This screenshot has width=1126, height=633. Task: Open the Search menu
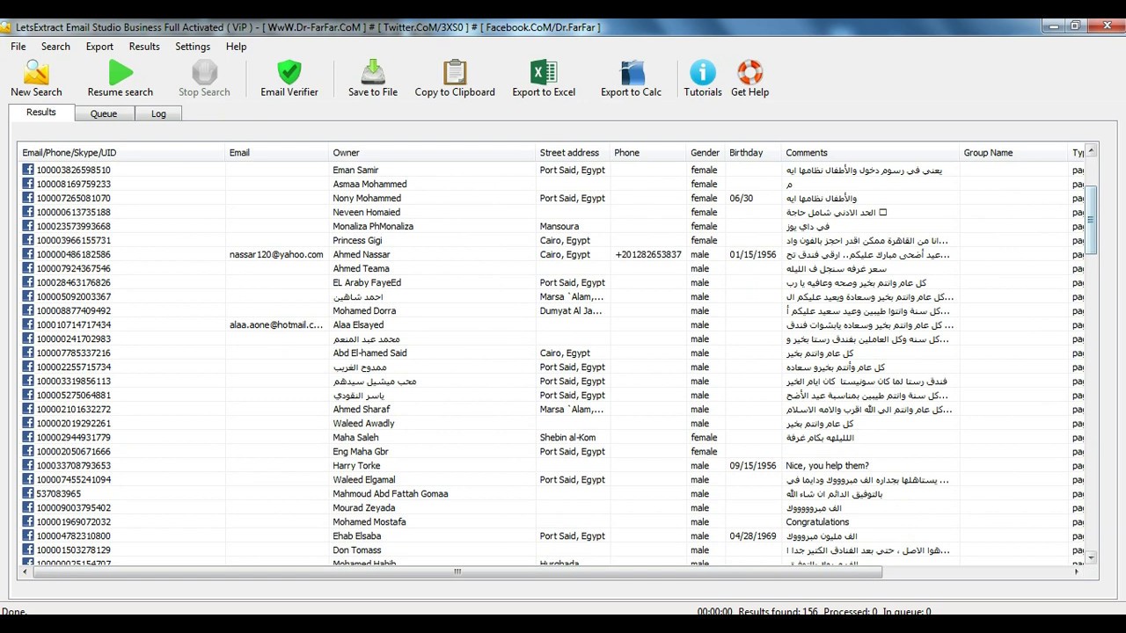pyautogui.click(x=55, y=47)
